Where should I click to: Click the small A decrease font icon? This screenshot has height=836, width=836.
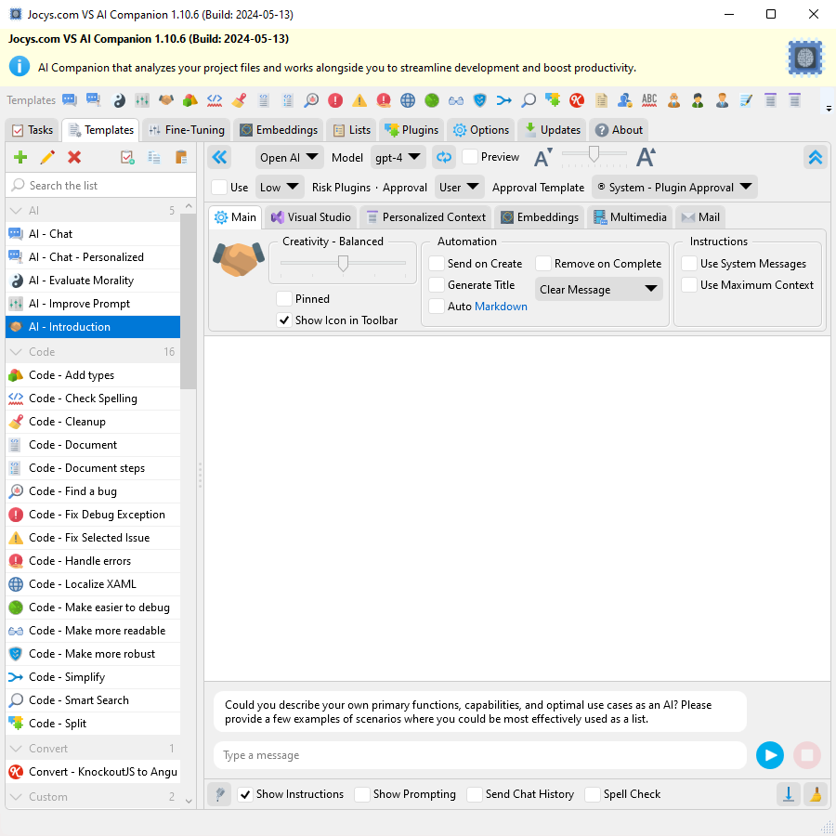click(542, 158)
